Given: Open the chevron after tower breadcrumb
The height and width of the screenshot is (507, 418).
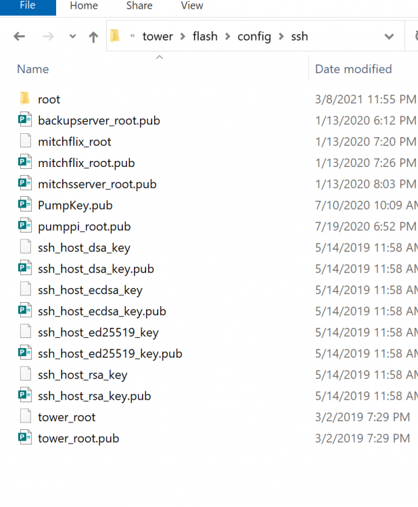Looking at the screenshot, I should tap(183, 37).
